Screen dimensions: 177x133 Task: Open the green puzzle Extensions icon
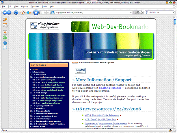pyautogui.click(x=5, y=38)
